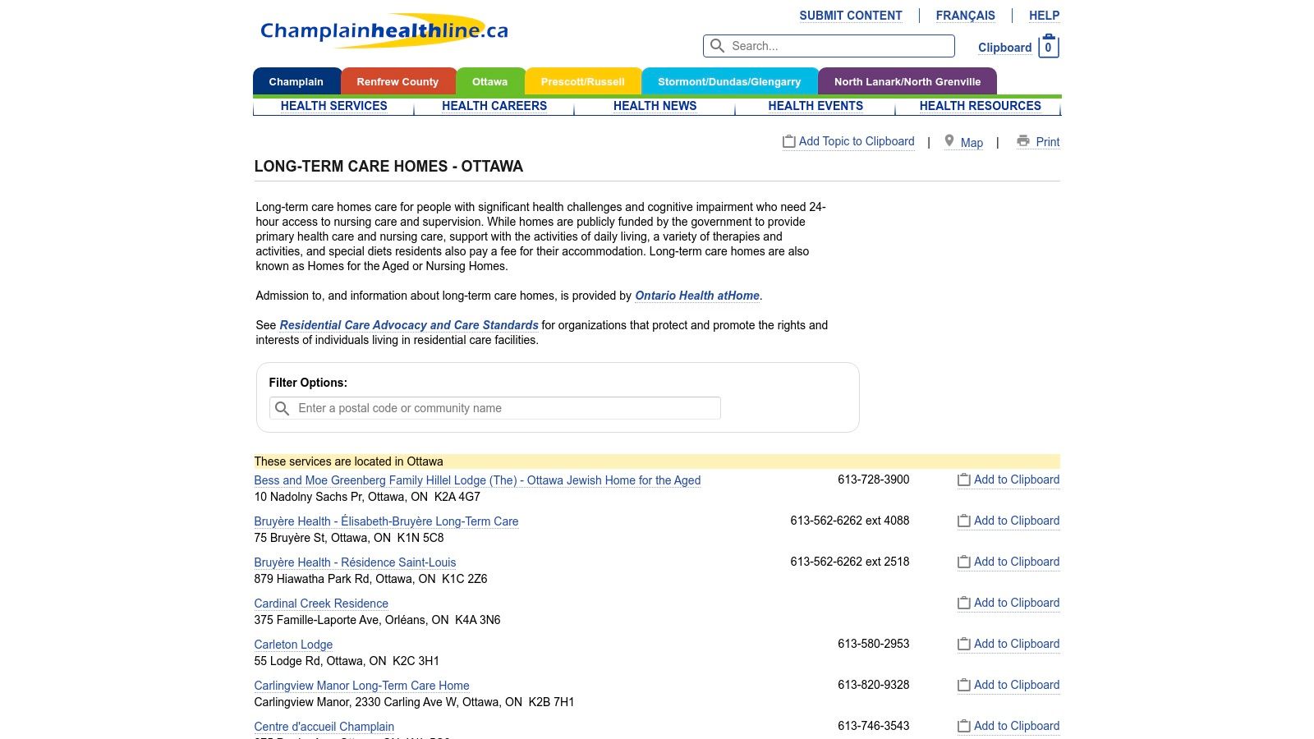
Task: Click the Long-Term Care Homes - Ottawa heading
Action: 388,167
